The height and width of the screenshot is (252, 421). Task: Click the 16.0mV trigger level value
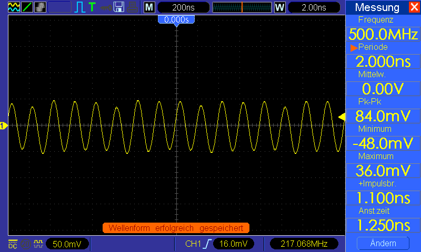pos(233,244)
